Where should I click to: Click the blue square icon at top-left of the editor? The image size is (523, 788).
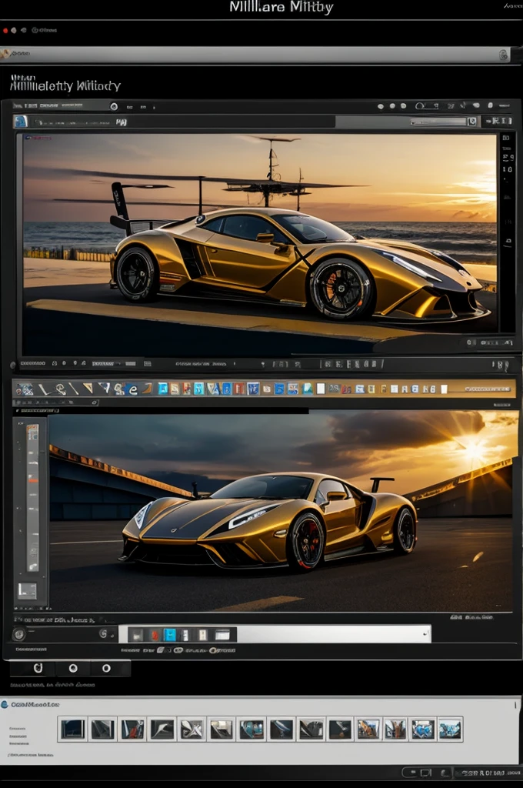coord(21,121)
